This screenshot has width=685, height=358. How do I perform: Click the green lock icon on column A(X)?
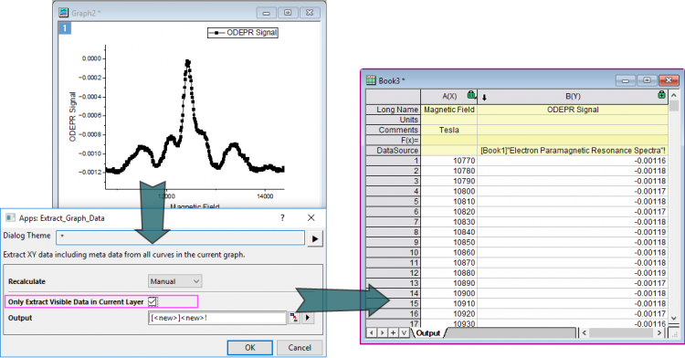[x=471, y=94]
